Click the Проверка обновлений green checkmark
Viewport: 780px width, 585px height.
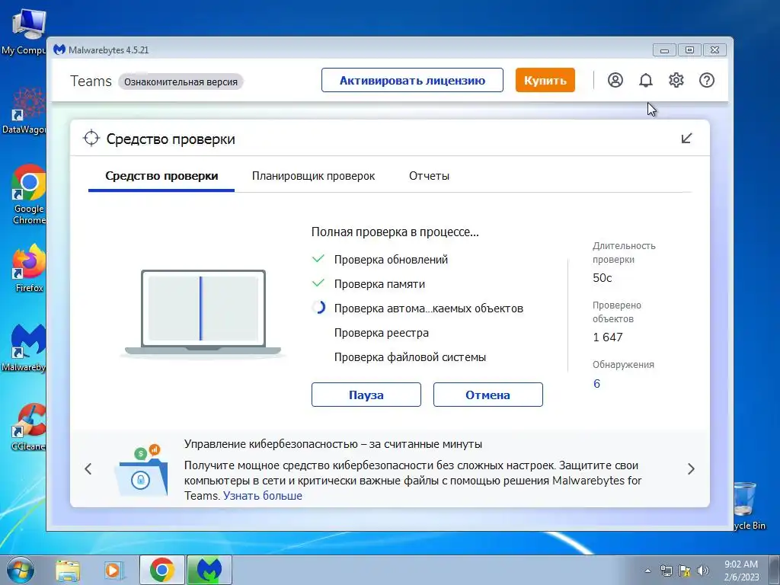318,259
